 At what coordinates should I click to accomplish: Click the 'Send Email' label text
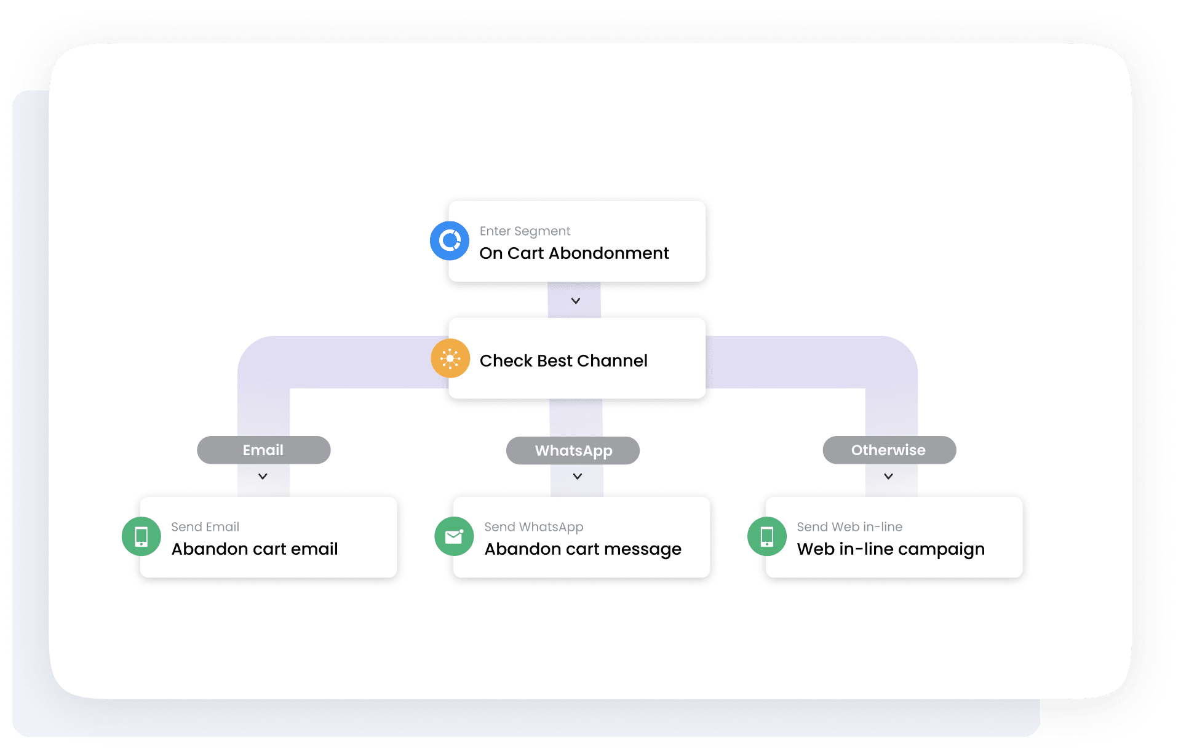coord(205,527)
